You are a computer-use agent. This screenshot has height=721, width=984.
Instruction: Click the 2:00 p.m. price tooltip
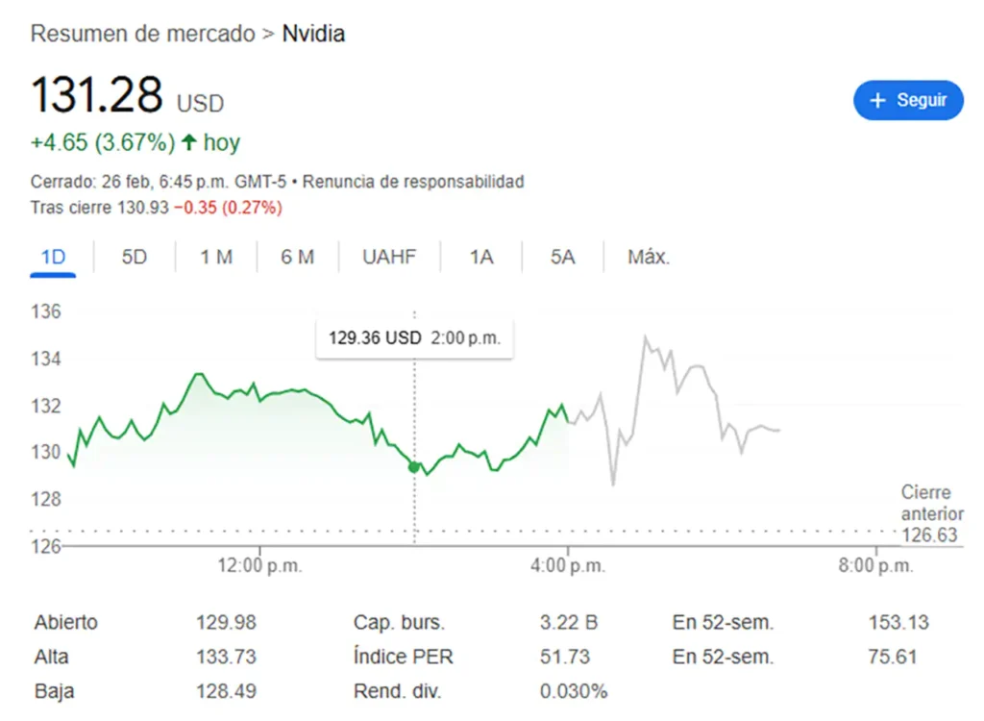415,338
